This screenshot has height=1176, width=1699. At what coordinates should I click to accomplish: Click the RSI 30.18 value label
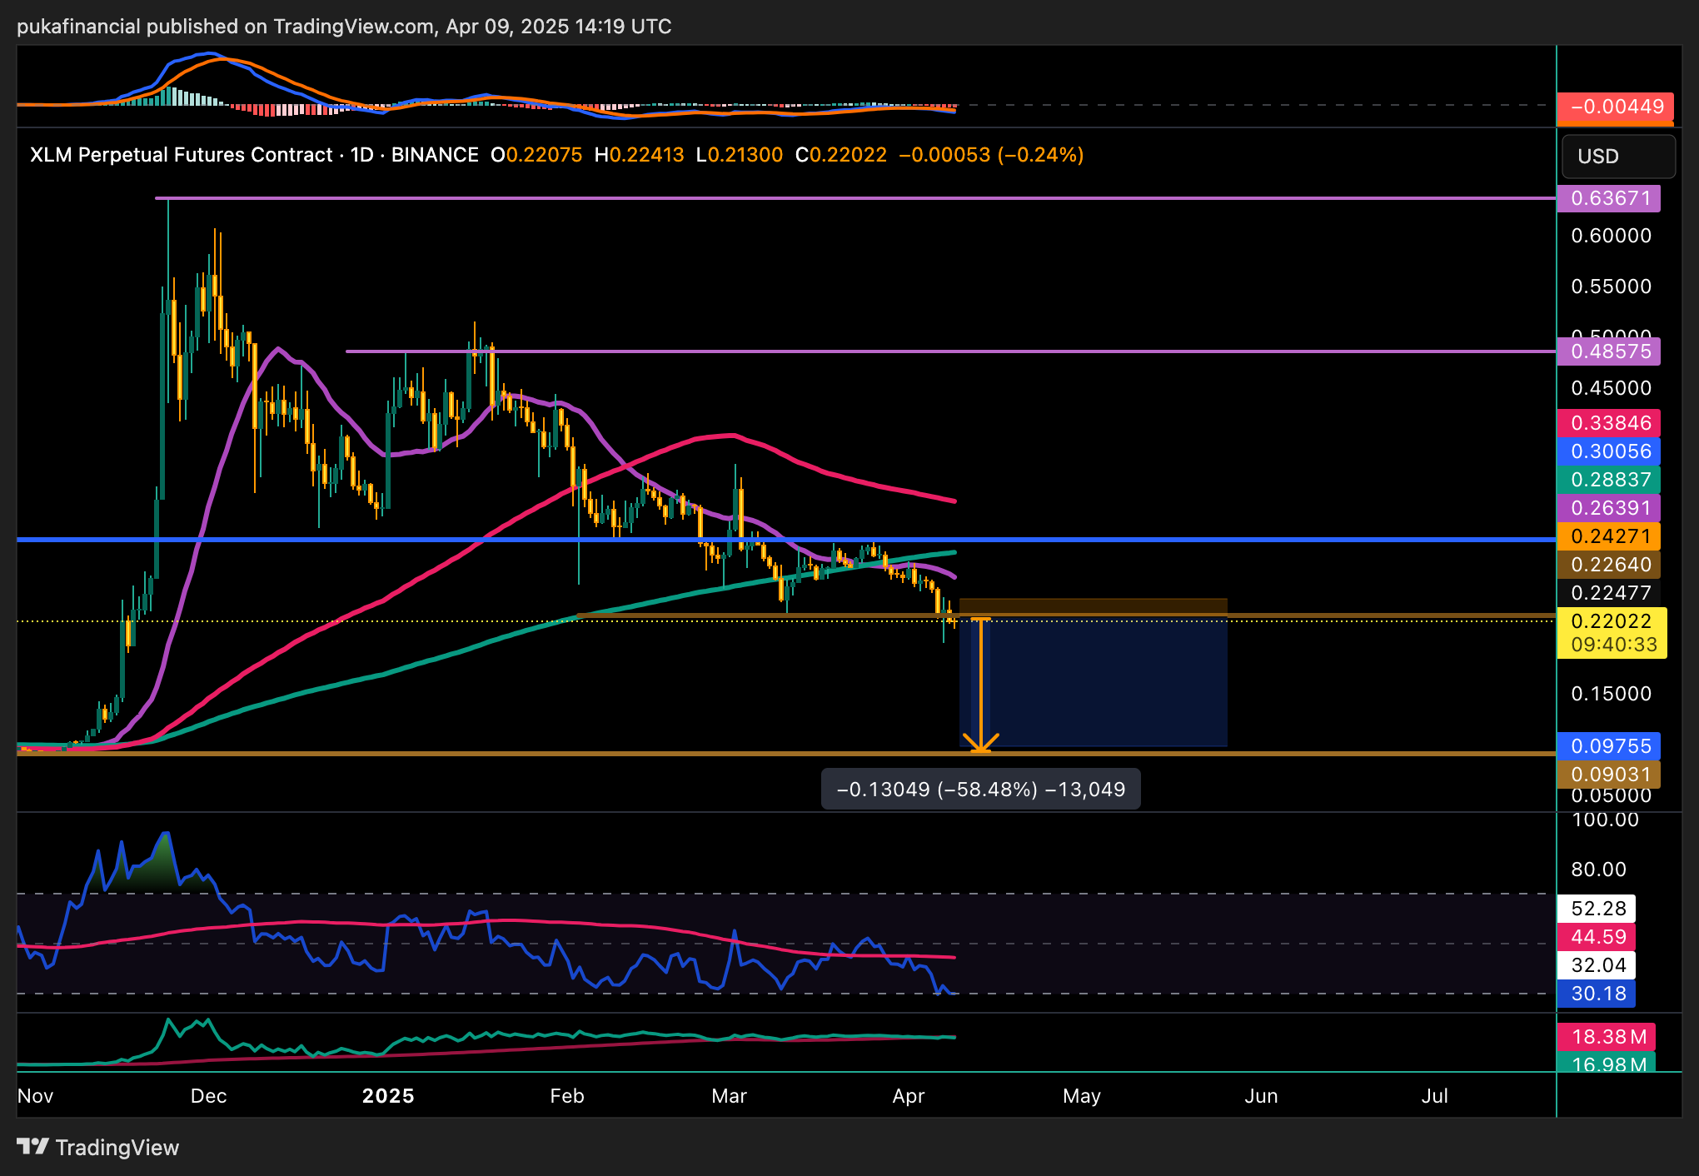(1597, 994)
